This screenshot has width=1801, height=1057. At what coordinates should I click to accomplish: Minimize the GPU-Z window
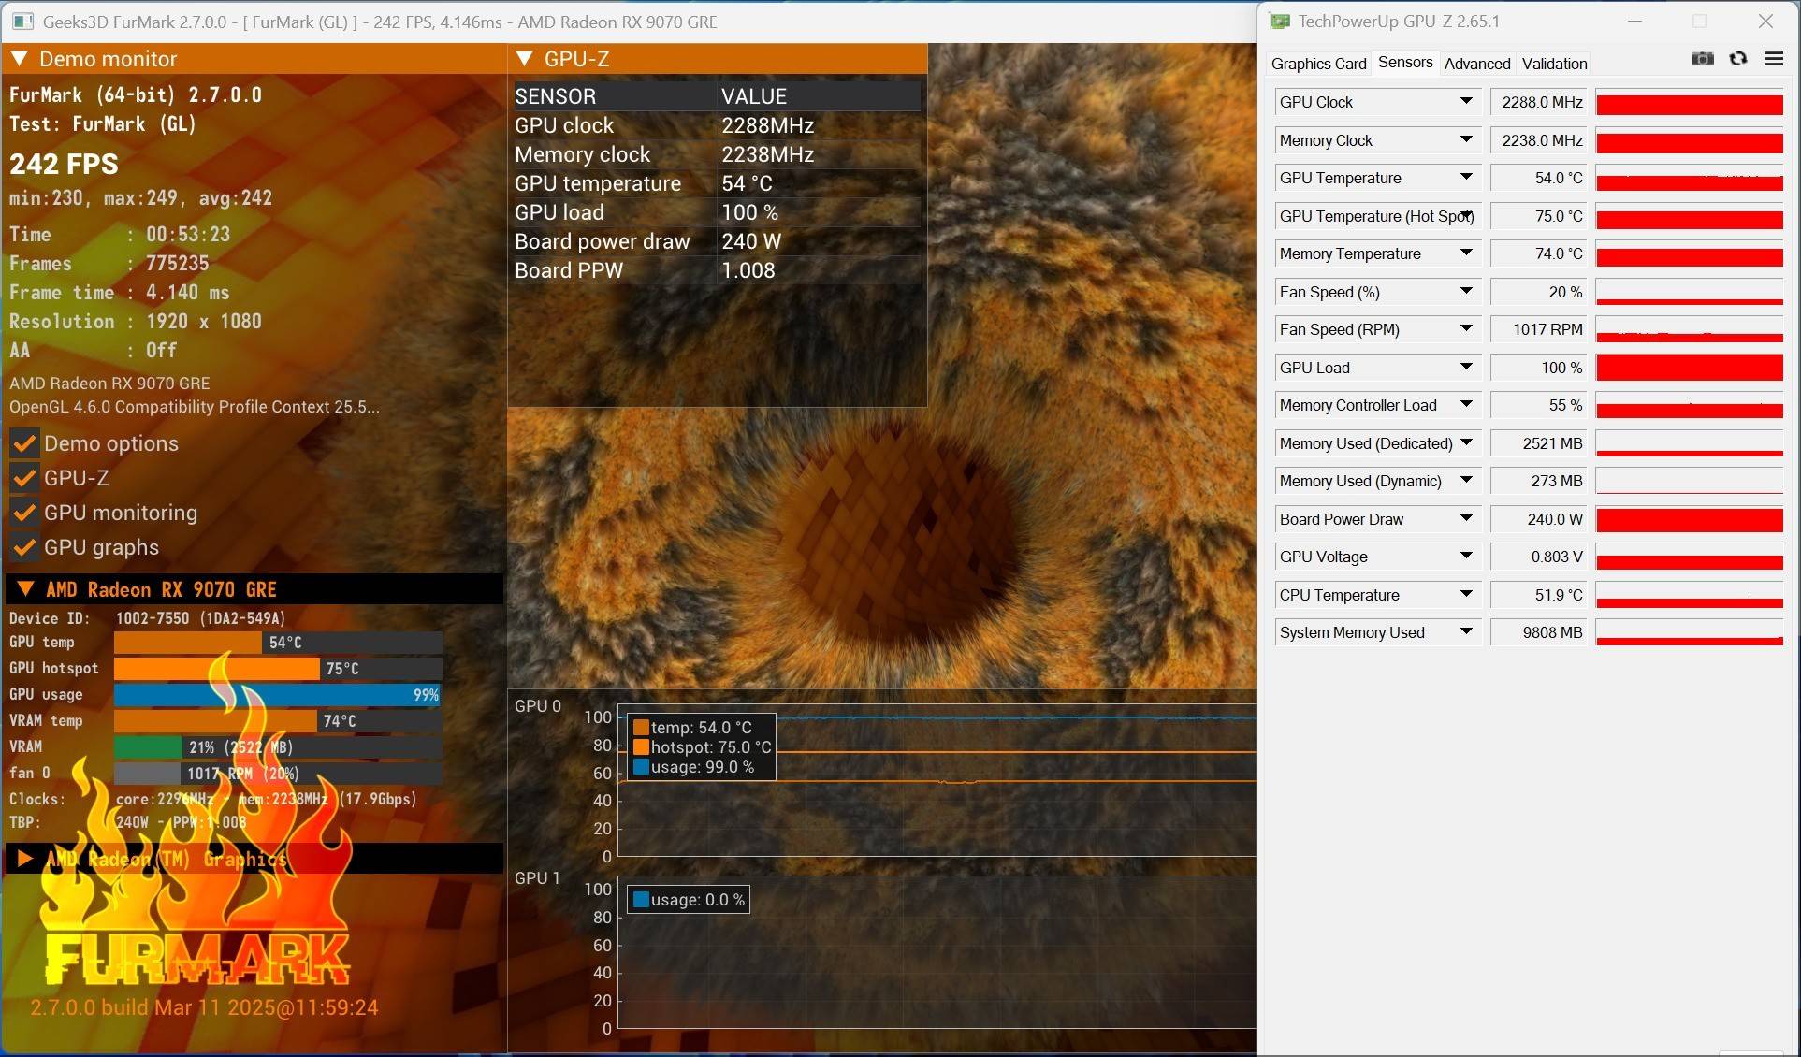(1635, 21)
